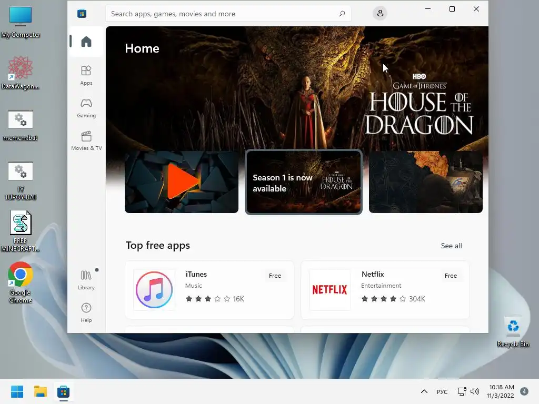Open the network status tray icon

pos(462,391)
